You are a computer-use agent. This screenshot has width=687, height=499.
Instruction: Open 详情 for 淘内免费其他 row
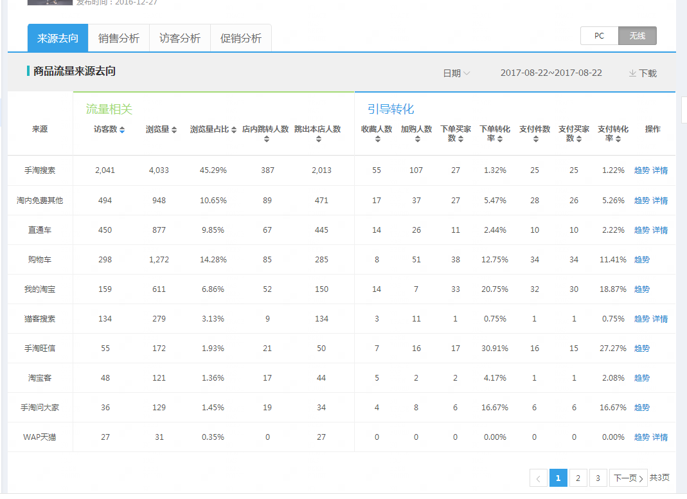click(660, 201)
